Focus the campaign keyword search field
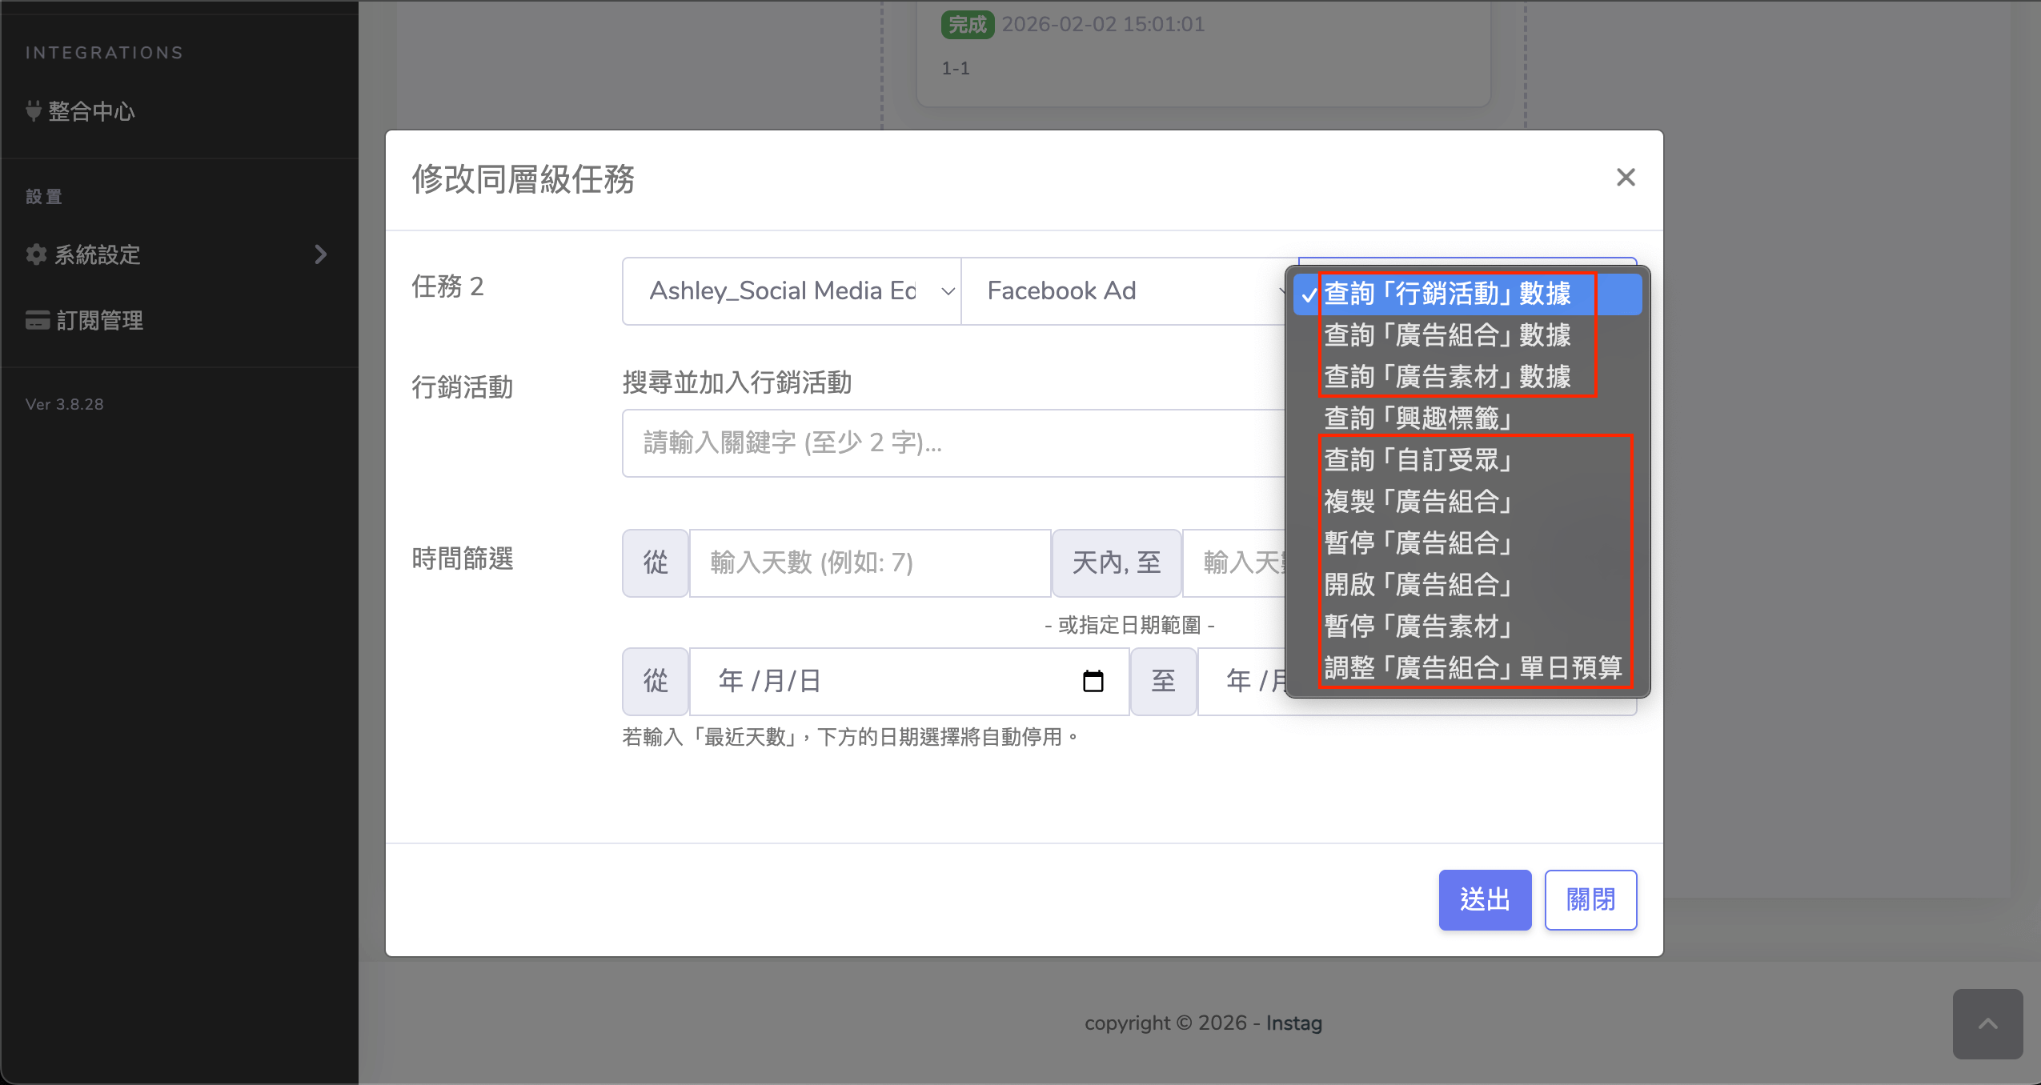This screenshot has width=2041, height=1085. [952, 443]
